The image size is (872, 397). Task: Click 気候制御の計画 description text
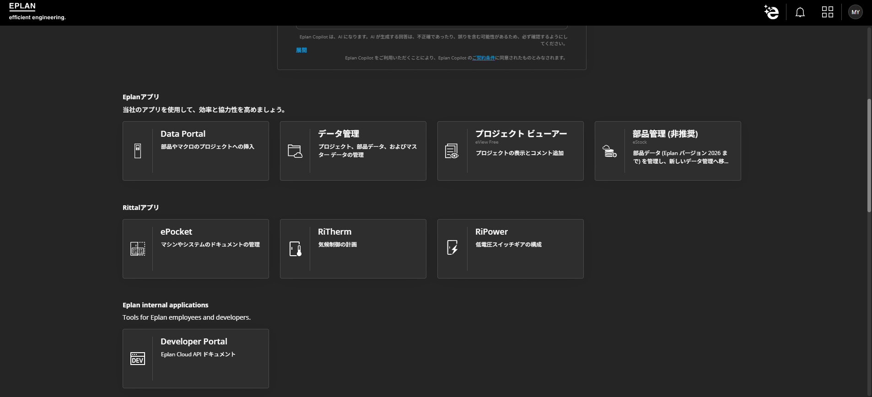(x=337, y=245)
